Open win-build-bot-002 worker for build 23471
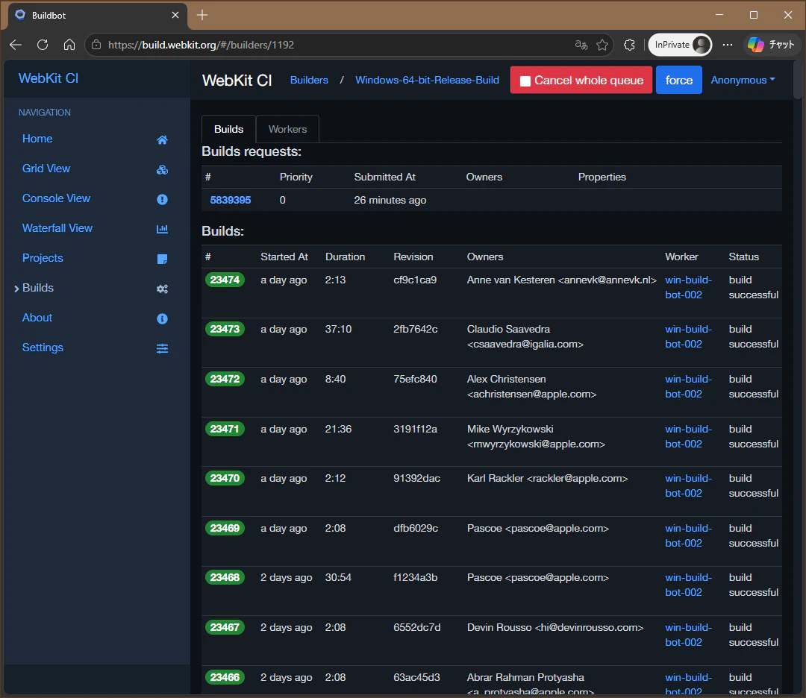 688,436
